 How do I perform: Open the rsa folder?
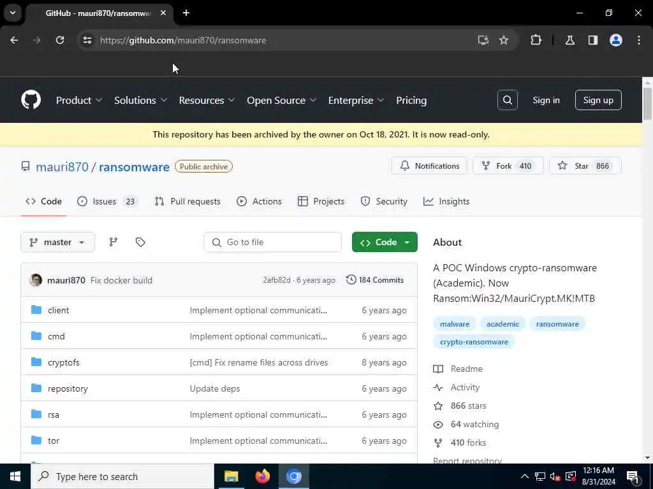coord(54,415)
